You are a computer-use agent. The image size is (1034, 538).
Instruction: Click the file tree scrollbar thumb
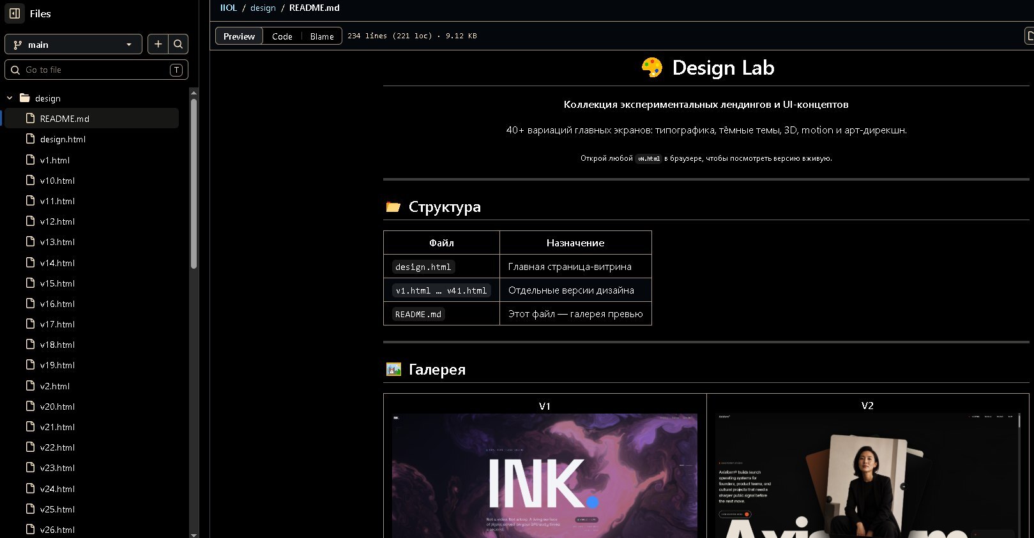194,183
